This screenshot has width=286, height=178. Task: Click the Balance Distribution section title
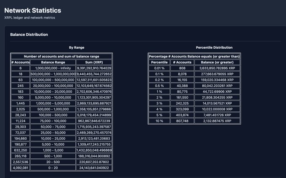(29, 34)
